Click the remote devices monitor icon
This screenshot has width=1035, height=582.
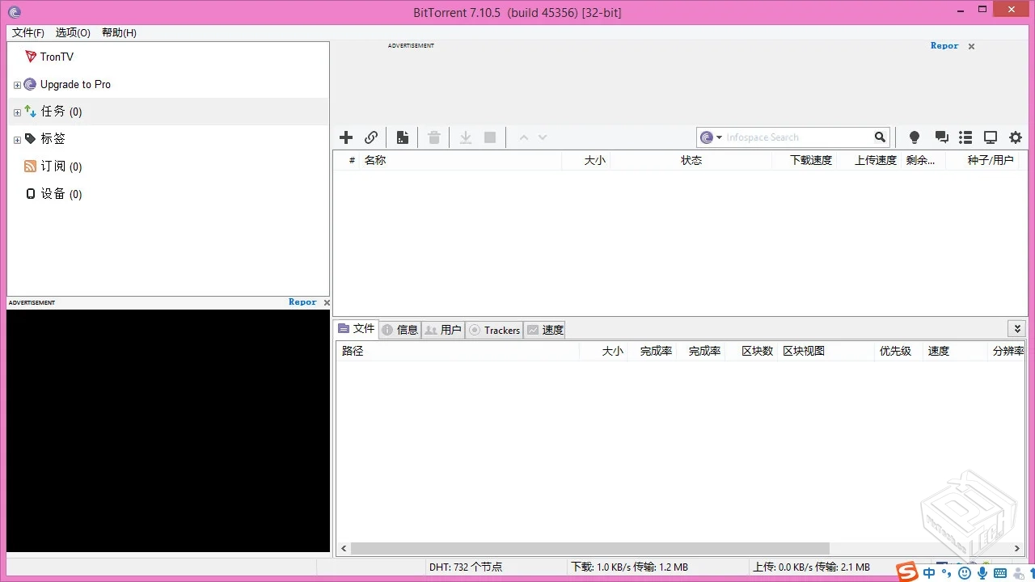[990, 137]
